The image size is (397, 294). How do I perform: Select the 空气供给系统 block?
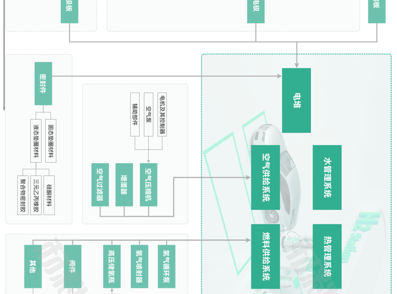265,177
